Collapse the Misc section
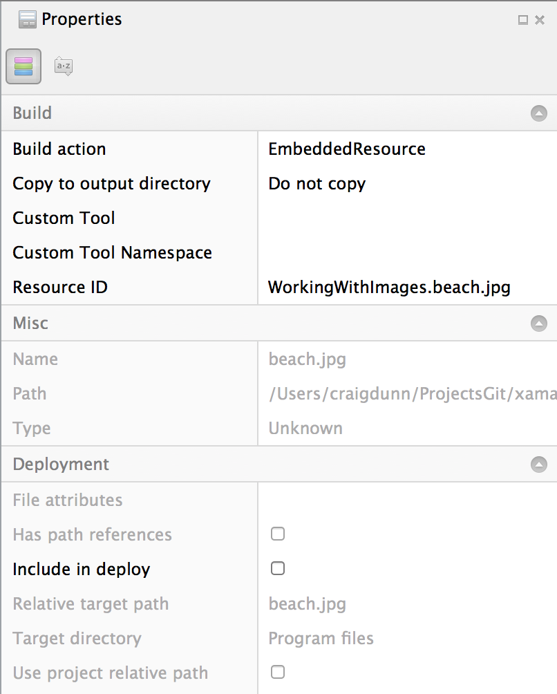This screenshot has width=557, height=694. click(538, 323)
